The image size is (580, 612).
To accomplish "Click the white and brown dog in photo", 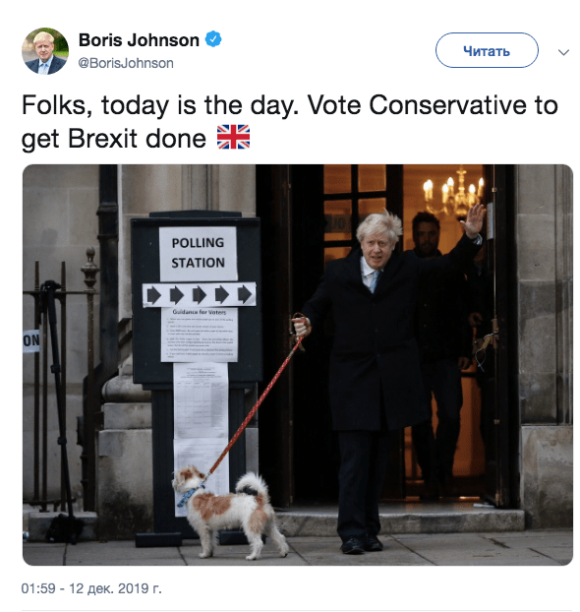I will (229, 512).
